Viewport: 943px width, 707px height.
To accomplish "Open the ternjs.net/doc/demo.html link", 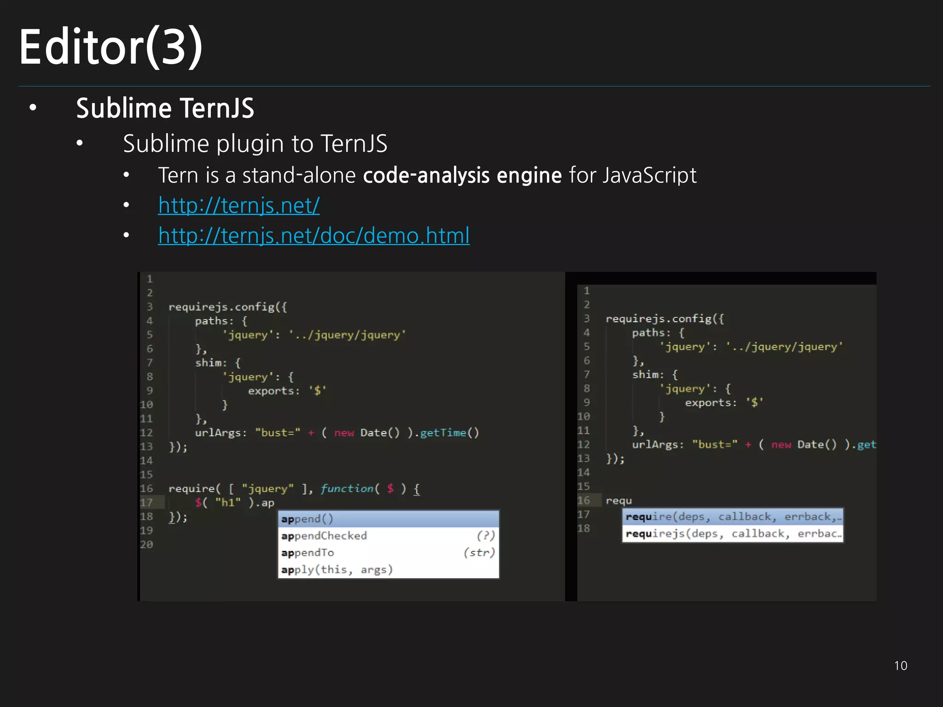I will [x=314, y=236].
